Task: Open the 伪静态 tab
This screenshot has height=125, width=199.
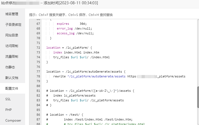Action: coord(10,67)
